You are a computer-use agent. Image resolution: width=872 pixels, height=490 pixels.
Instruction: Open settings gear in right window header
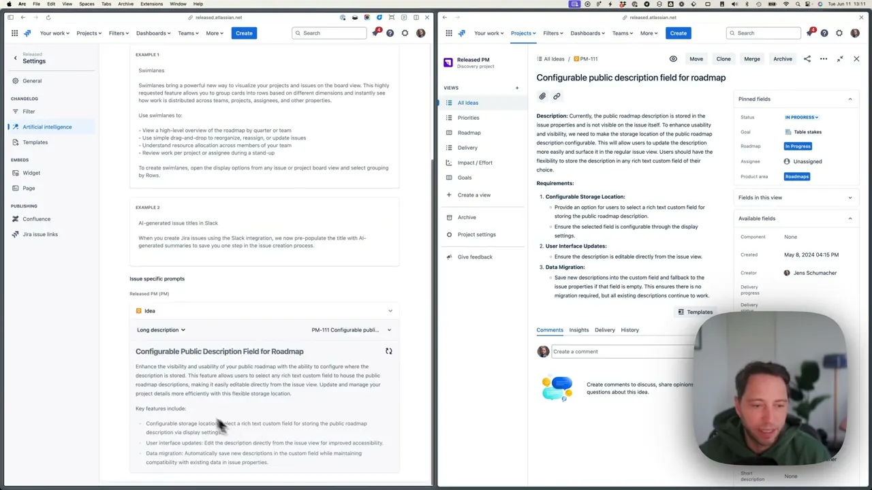(839, 33)
